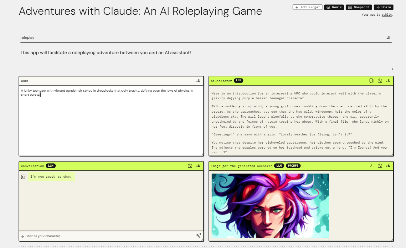Image resolution: width=406 pixels, height=248 pixels.
Task: Open conversation widget settings
Action: (x=198, y=166)
